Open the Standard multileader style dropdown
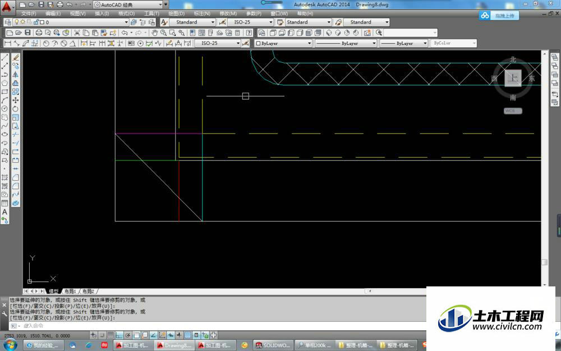Image resolution: width=561 pixels, height=351 pixels. [x=366, y=22]
